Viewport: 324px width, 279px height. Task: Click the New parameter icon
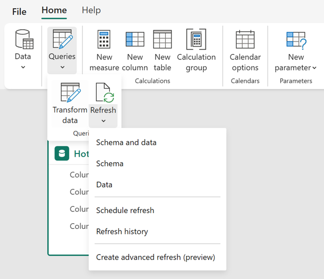tap(296, 40)
